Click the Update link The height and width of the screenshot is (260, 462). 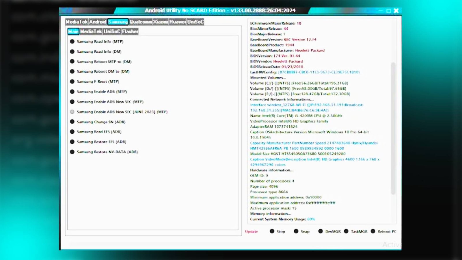(x=251, y=231)
